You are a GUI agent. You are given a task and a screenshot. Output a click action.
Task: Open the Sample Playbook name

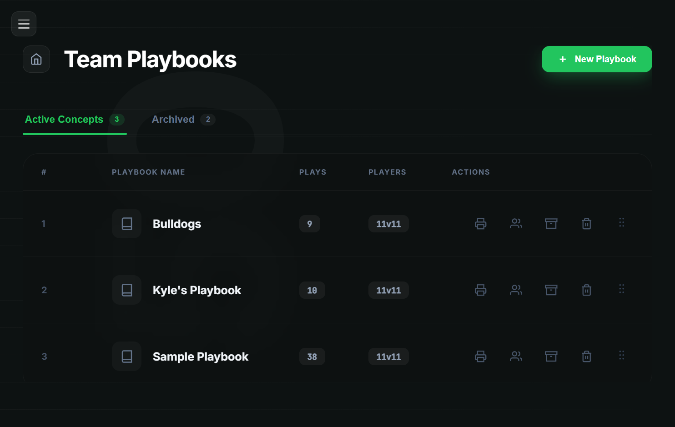tap(201, 357)
